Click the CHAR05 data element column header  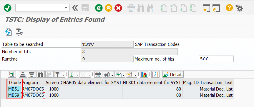coord(91,83)
